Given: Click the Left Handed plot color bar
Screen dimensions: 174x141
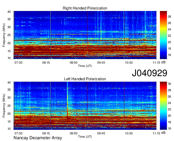Looking at the screenshot, I should click(163, 106).
